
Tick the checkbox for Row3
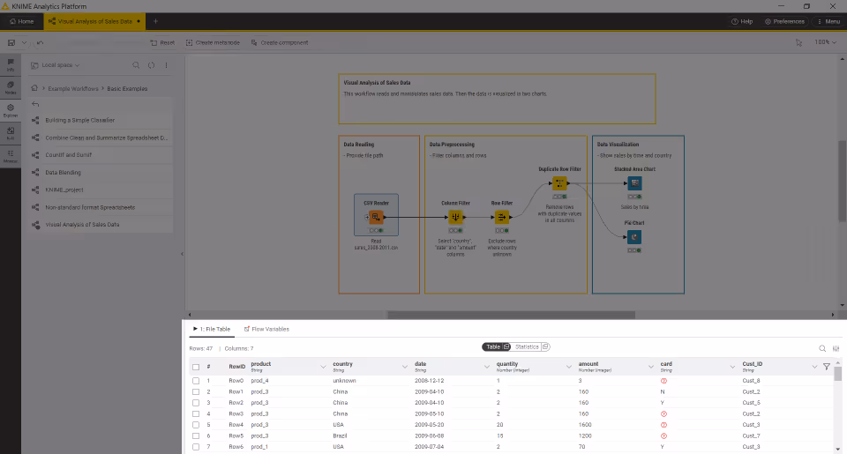(x=196, y=413)
